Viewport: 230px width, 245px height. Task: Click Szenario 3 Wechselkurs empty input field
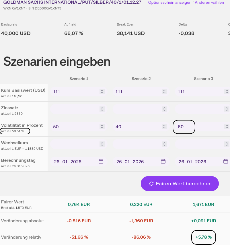(199, 144)
